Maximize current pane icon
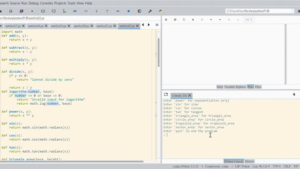Image resolution: width=300 pixels, height=169 pixels. click(139, 11)
